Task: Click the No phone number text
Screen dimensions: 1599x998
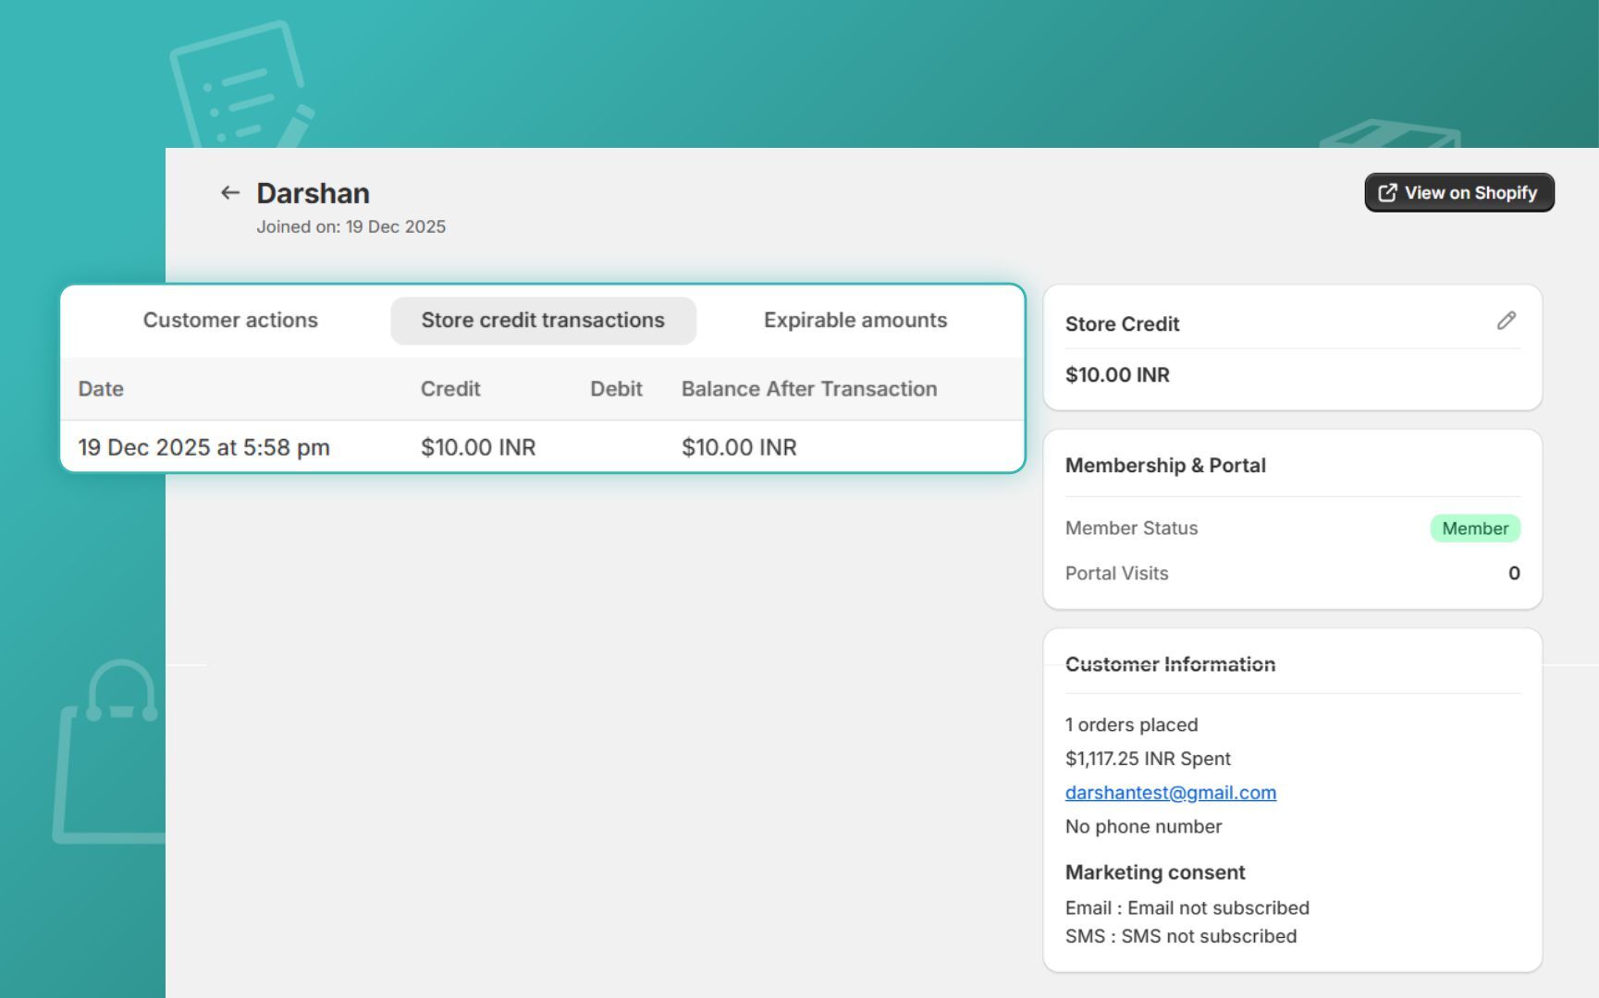Action: pos(1143,826)
